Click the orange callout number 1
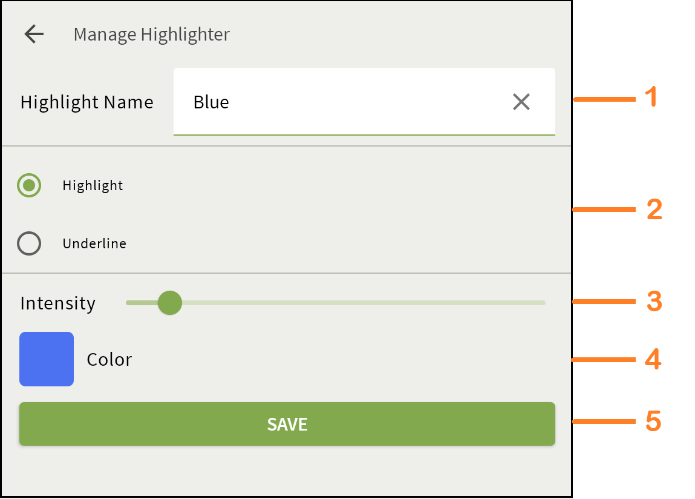The width and height of the screenshot is (695, 499). [650, 97]
